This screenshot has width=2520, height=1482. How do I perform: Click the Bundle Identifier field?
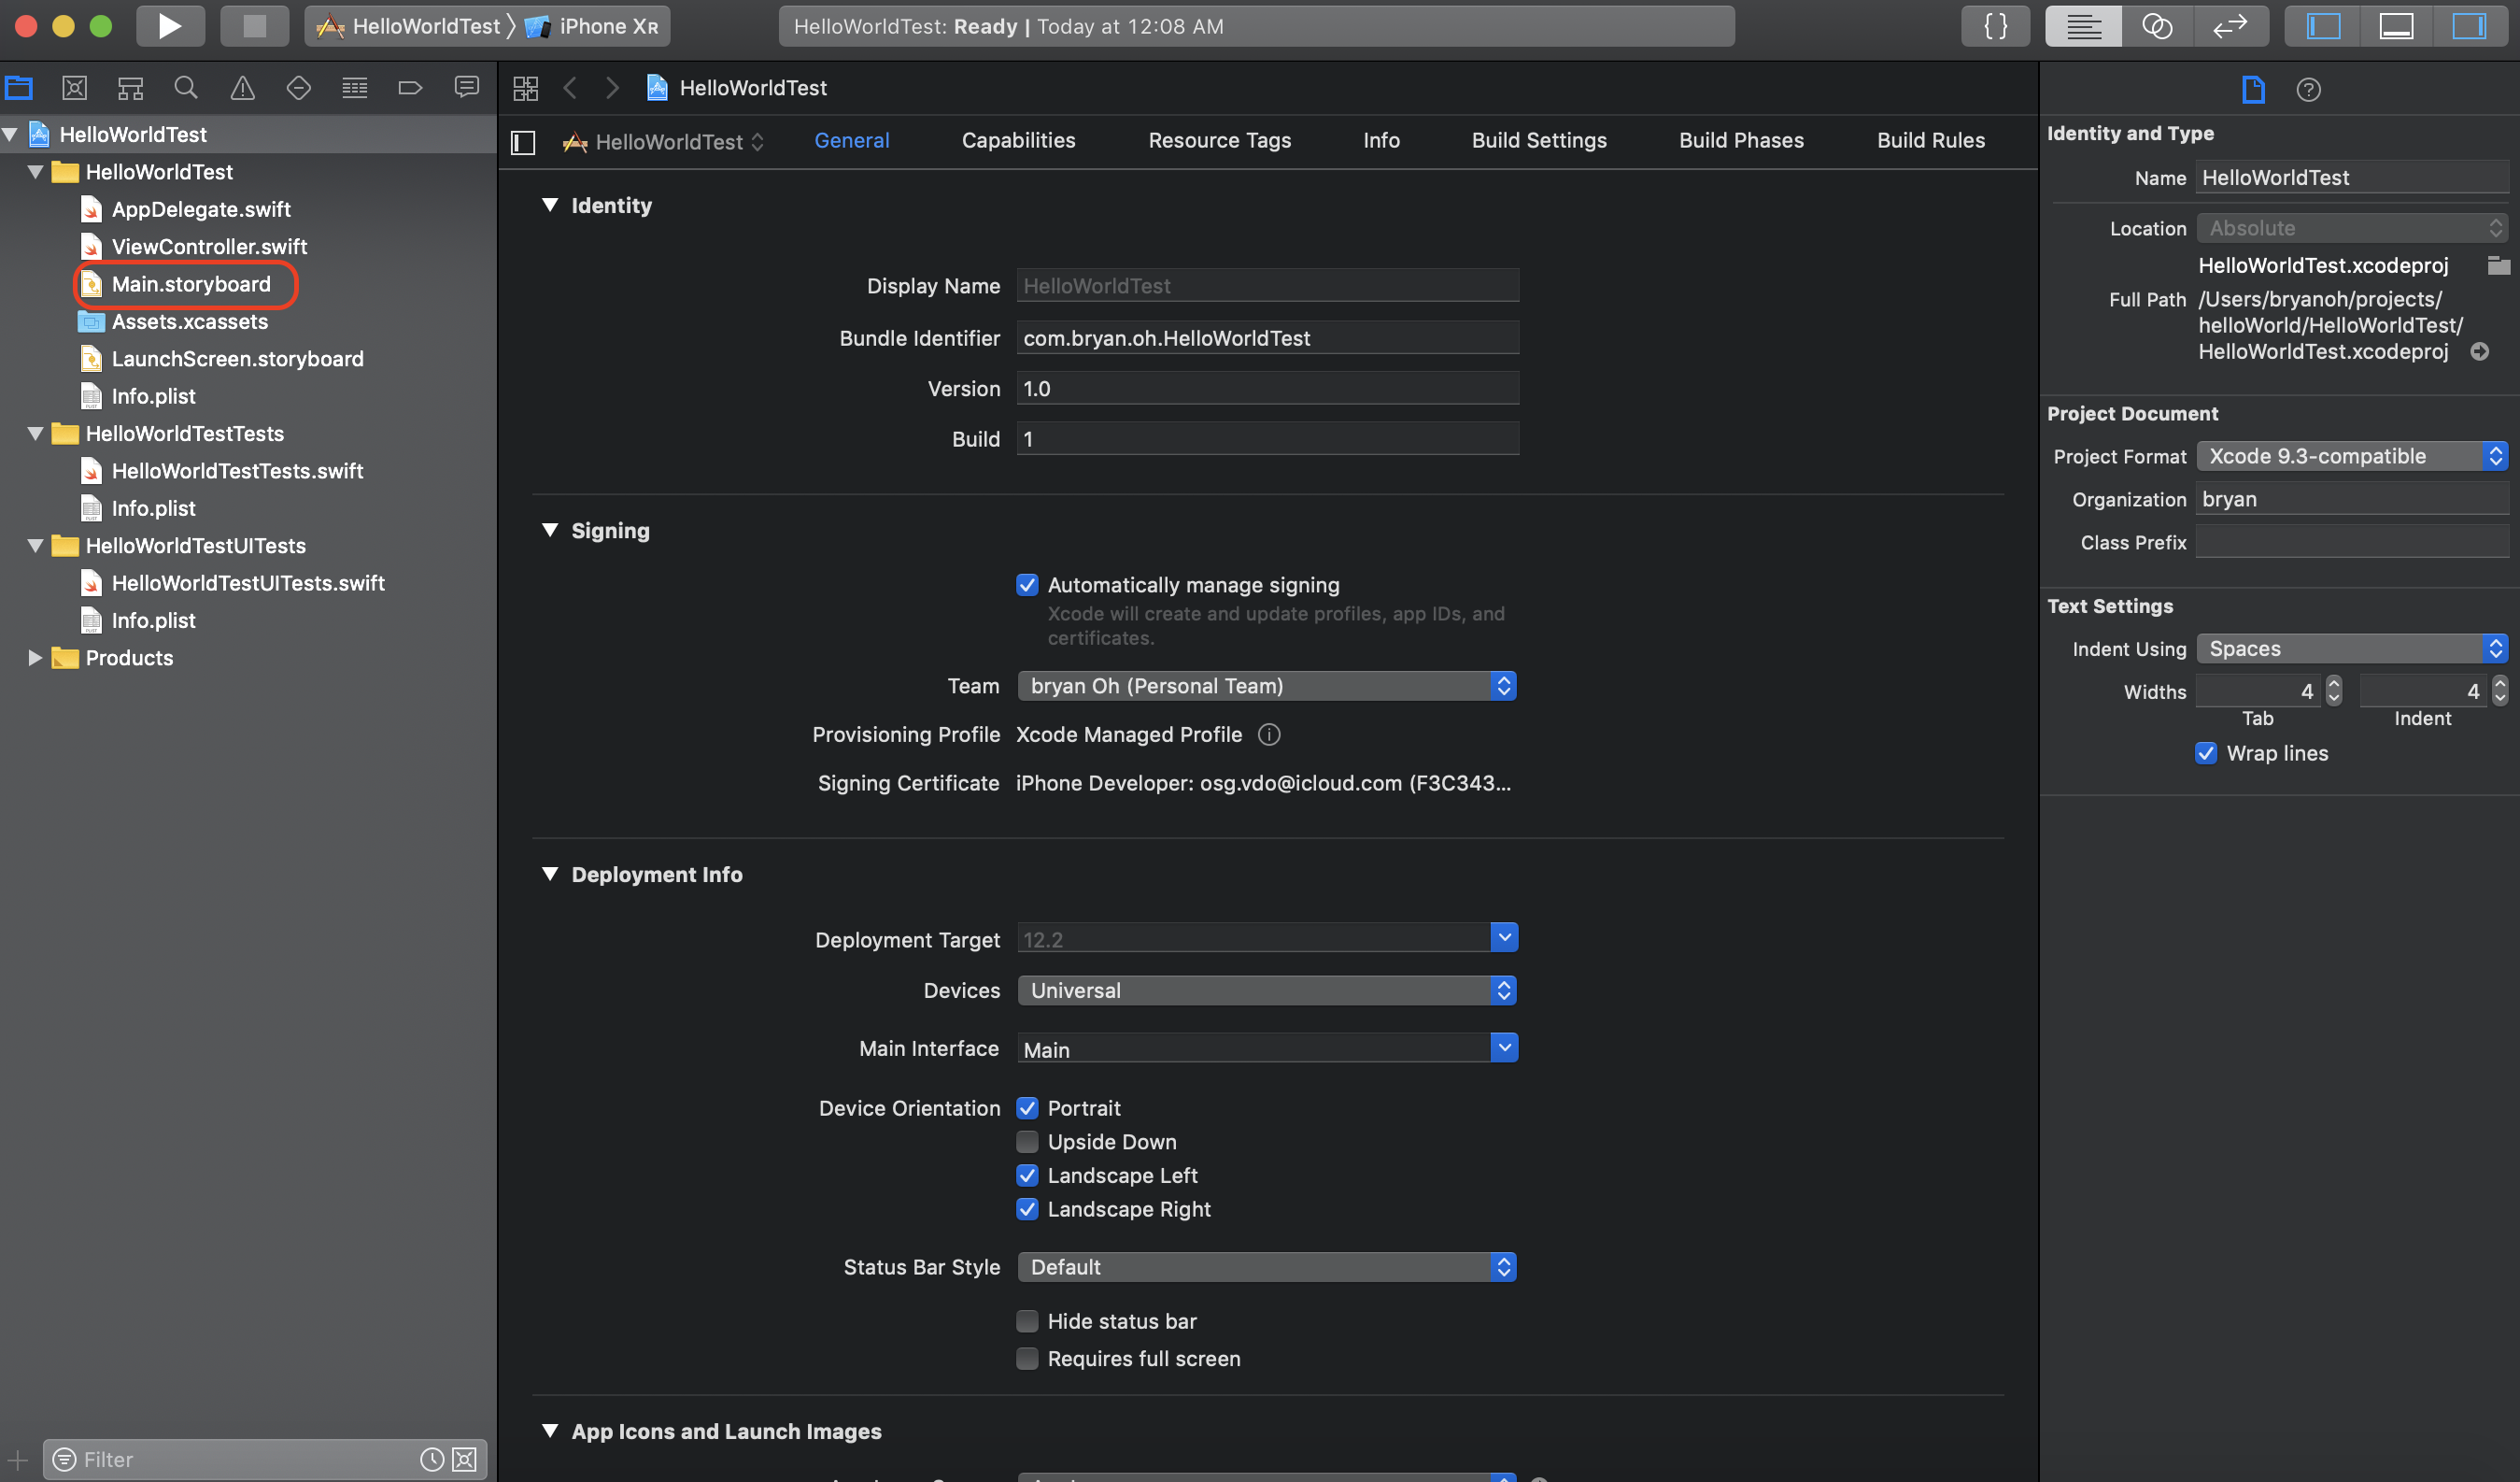tap(1266, 338)
